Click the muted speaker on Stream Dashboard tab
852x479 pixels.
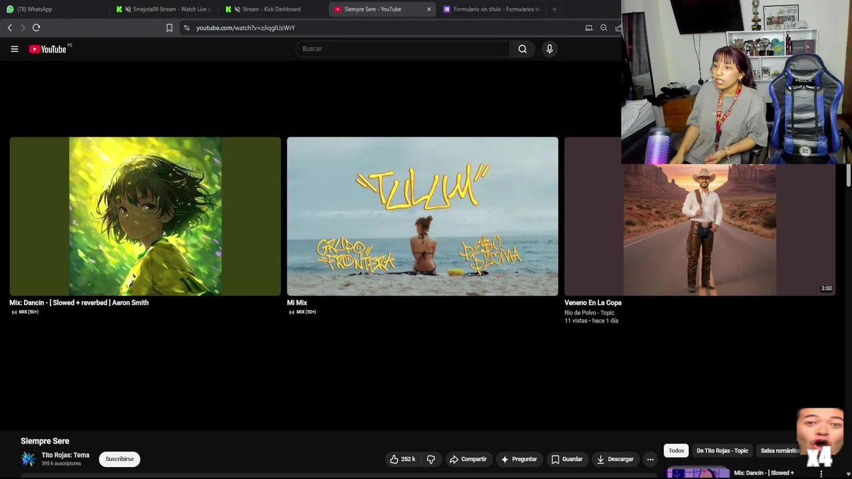point(237,9)
